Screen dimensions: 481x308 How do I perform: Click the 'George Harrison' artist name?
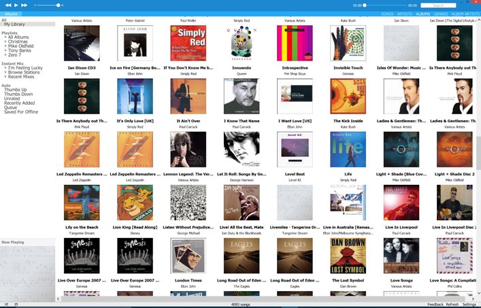coord(242,180)
